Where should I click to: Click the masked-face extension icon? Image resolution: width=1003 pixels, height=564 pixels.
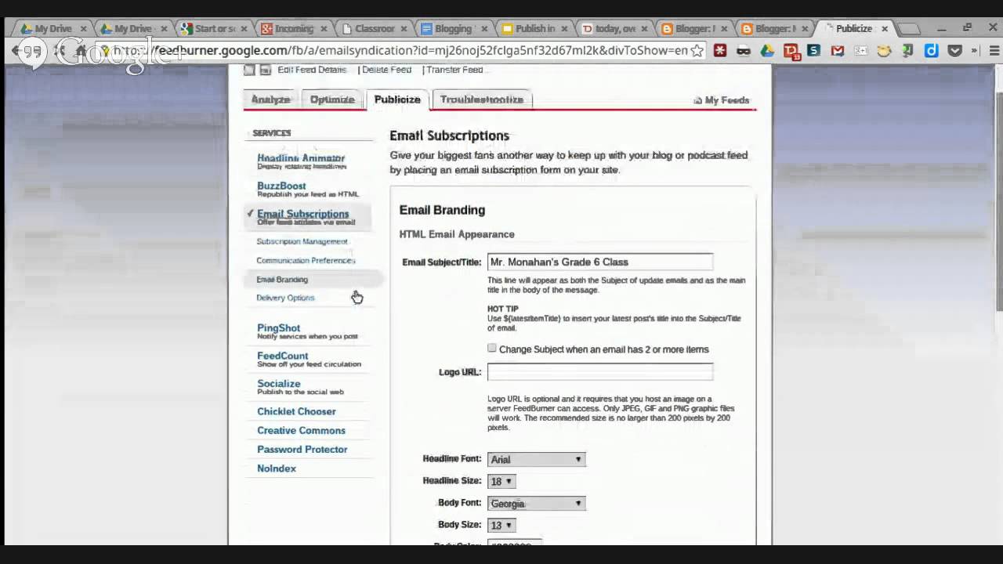[743, 51]
